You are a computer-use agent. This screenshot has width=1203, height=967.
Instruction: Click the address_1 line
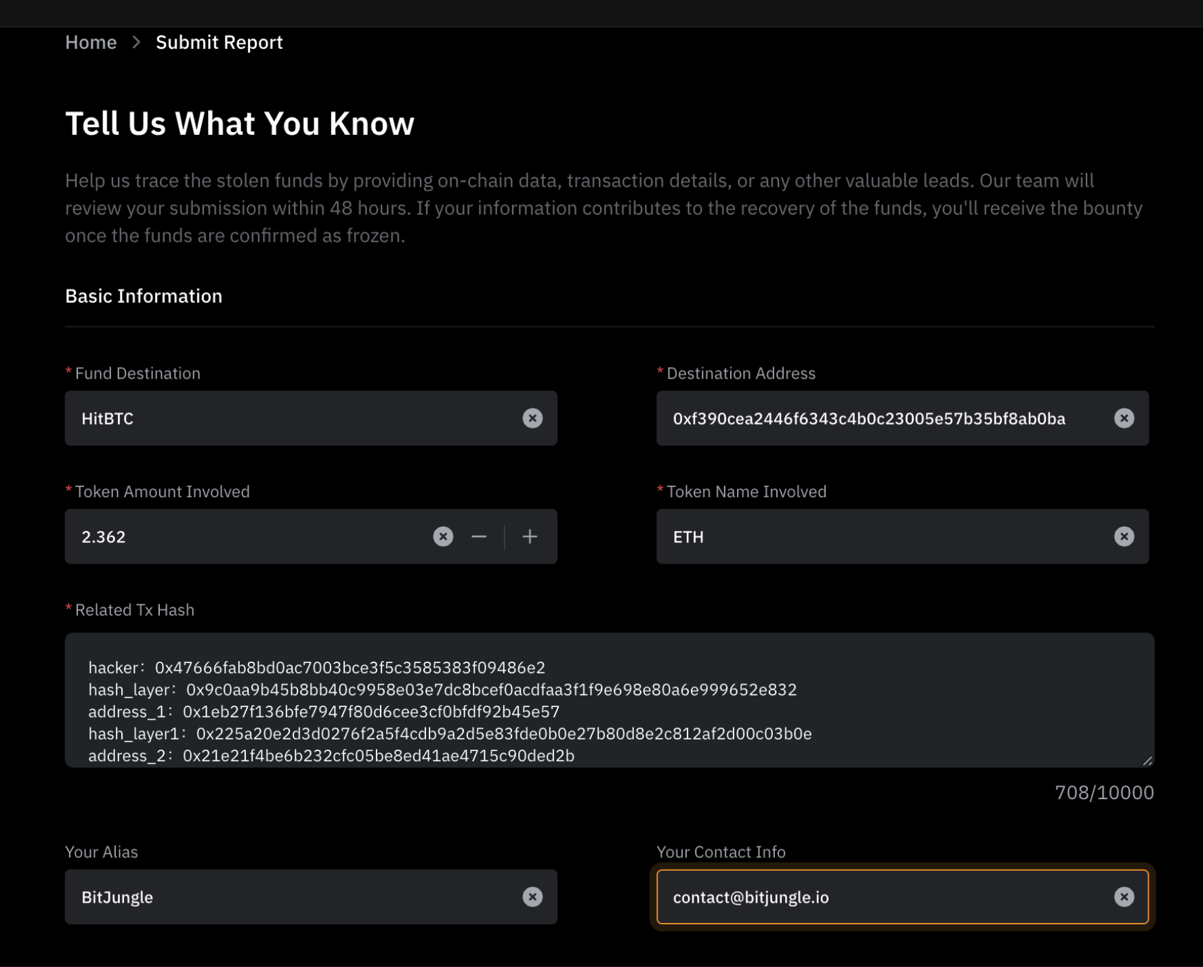(324, 712)
